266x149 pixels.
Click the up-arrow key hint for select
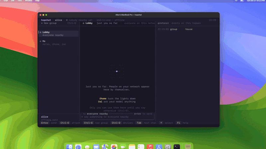pyautogui.click(x=161, y=123)
